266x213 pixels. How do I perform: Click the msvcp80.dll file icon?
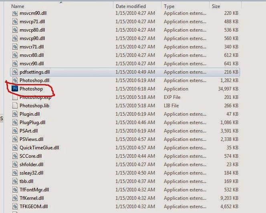[15, 30]
